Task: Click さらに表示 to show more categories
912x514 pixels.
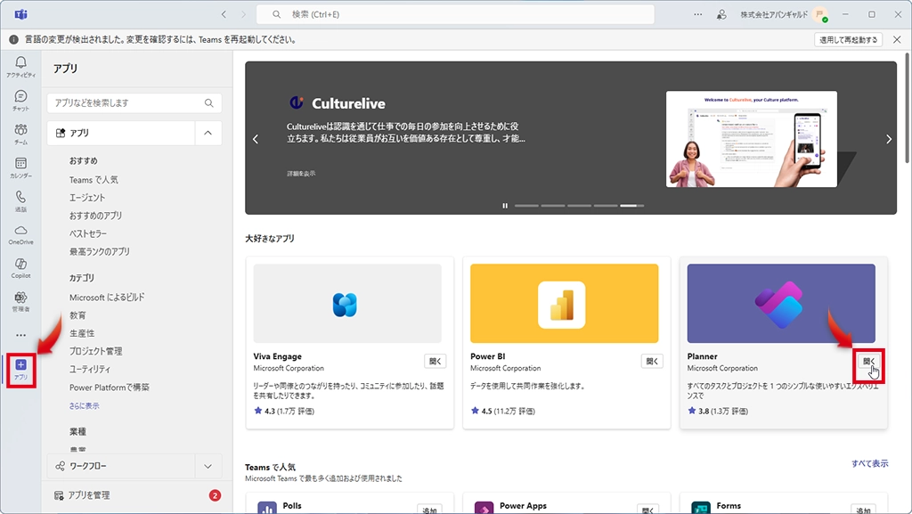Action: pyautogui.click(x=85, y=406)
